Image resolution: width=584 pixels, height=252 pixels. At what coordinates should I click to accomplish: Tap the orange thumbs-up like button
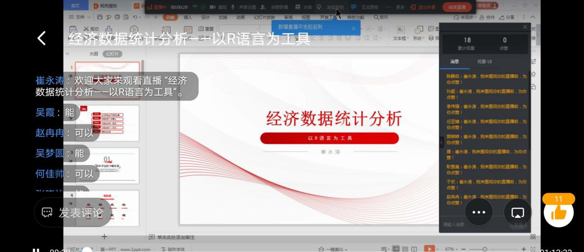559,212
